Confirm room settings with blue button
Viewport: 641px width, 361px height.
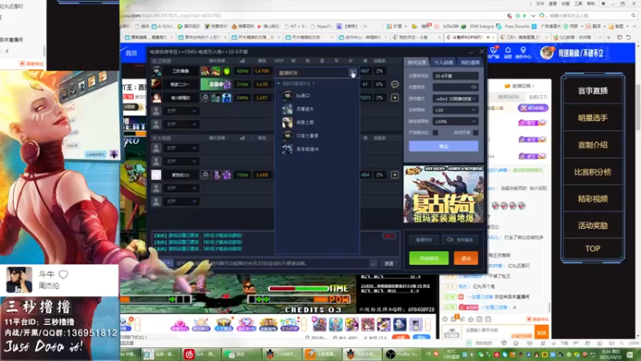point(444,146)
